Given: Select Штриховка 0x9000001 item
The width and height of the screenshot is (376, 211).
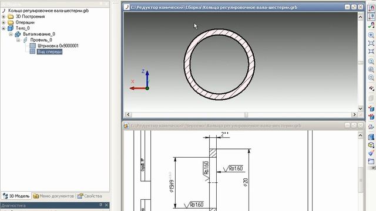Looking at the screenshot, I should click(58, 46).
